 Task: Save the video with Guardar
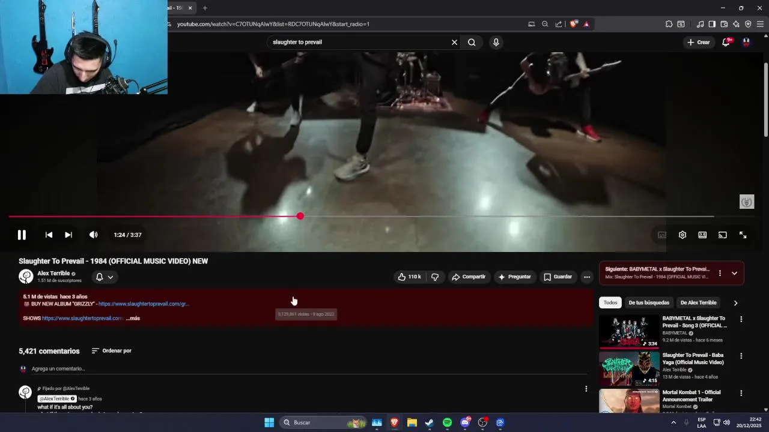pos(558,277)
